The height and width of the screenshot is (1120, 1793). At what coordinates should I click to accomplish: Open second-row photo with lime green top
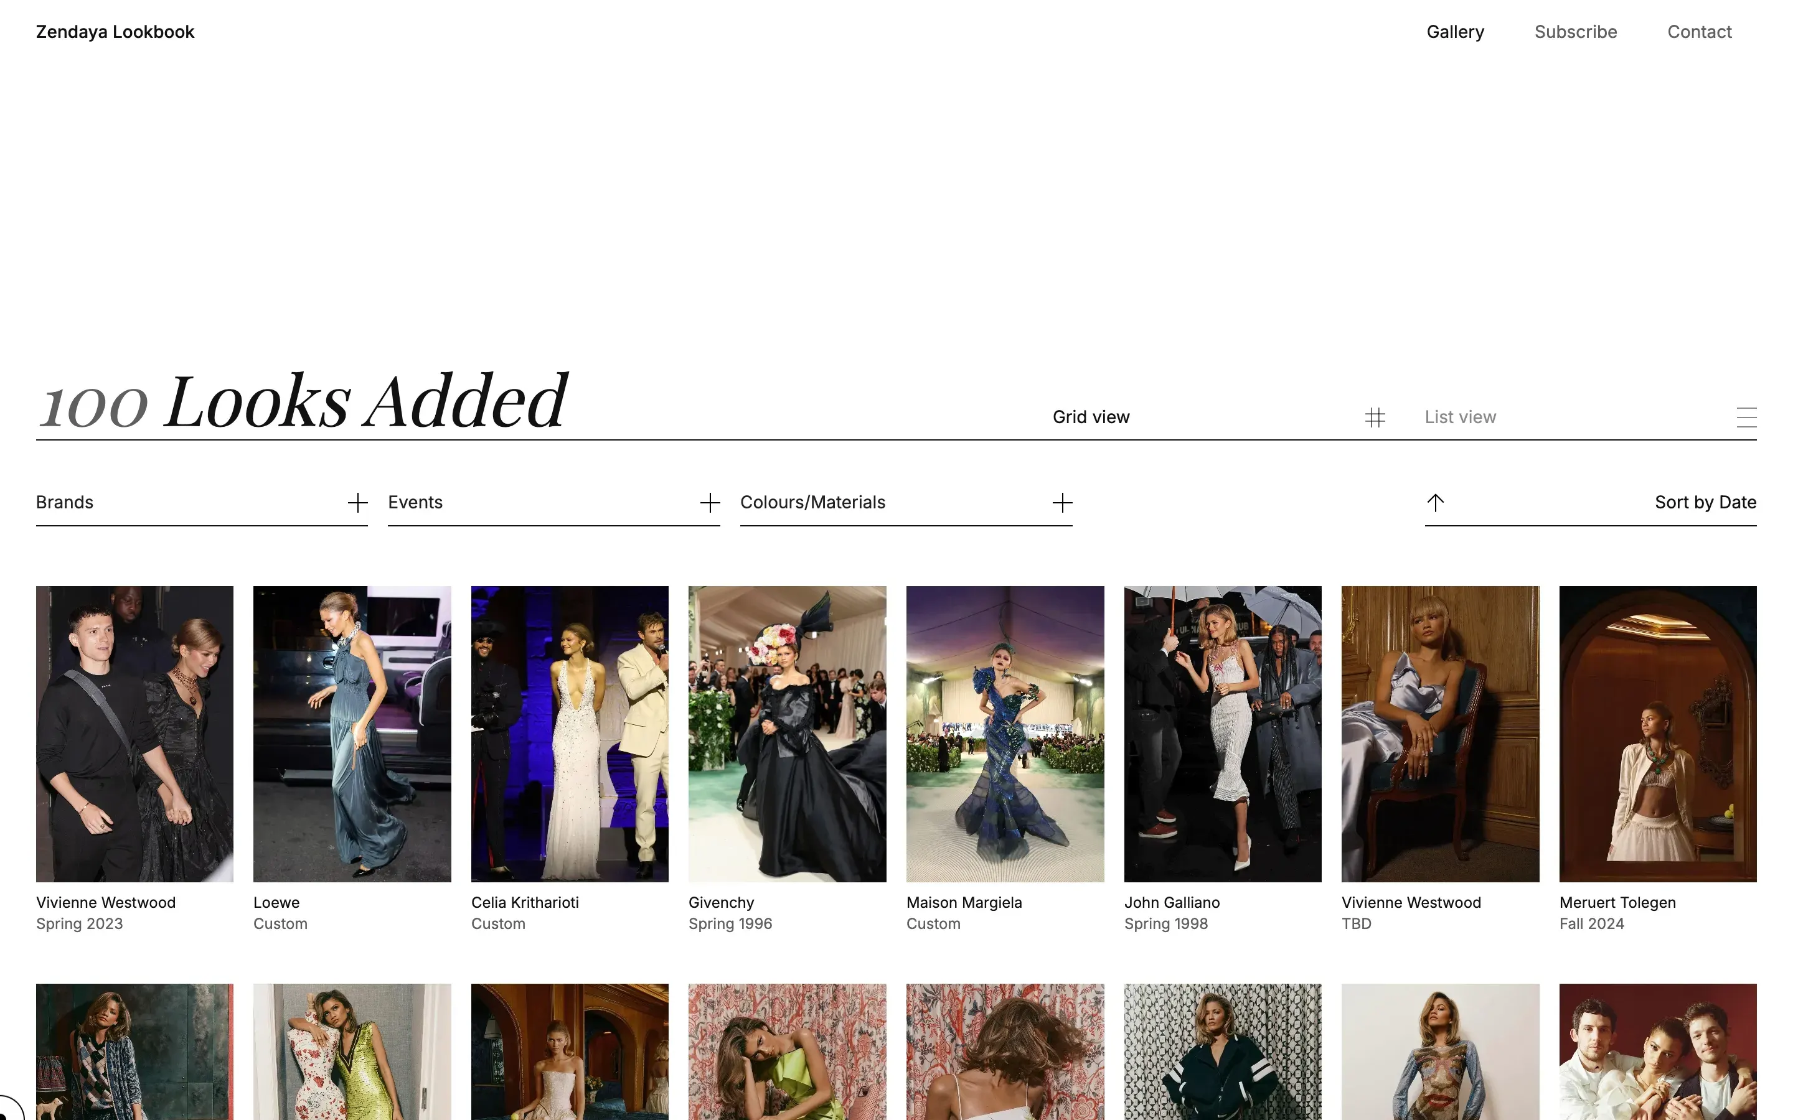click(x=787, y=1052)
